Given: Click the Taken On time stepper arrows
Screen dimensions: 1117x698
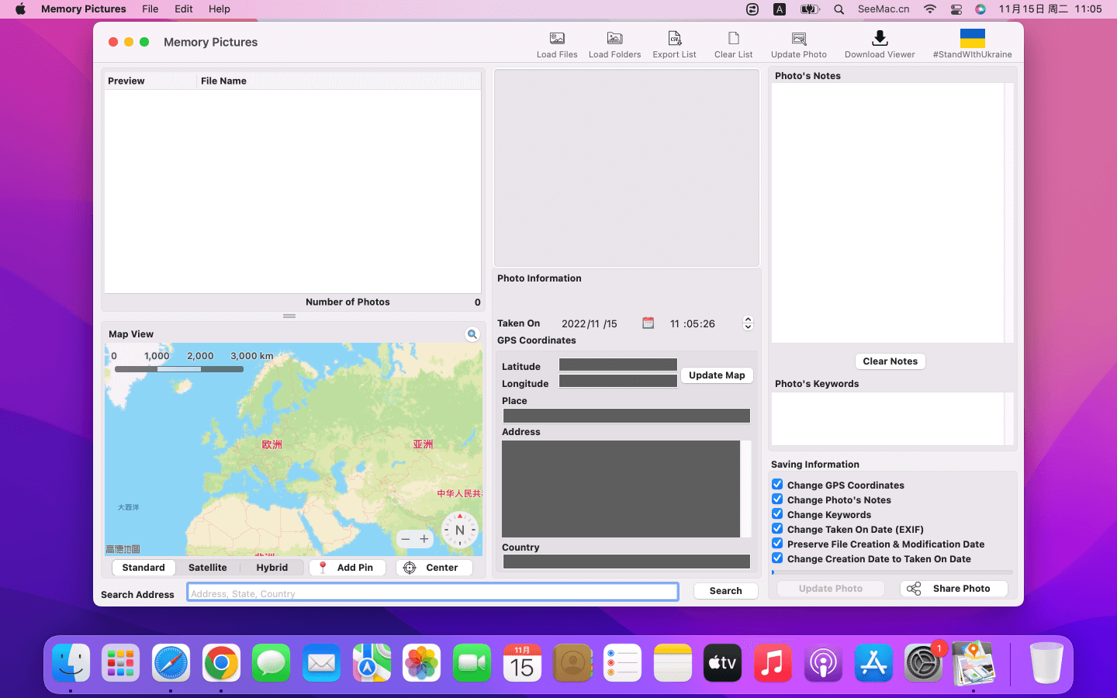Looking at the screenshot, I should click(748, 323).
